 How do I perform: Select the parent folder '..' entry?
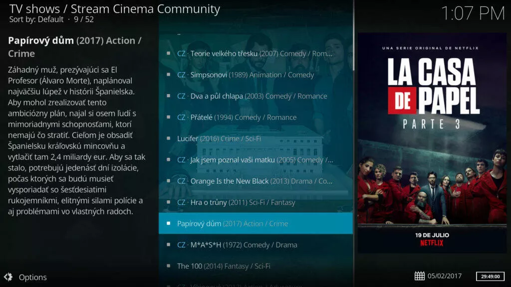pos(255,33)
